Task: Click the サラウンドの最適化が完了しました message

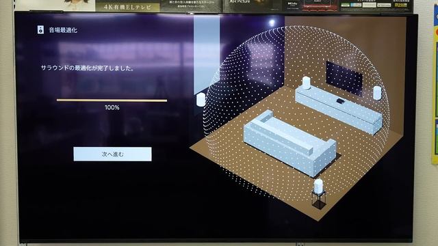Action: coord(88,68)
